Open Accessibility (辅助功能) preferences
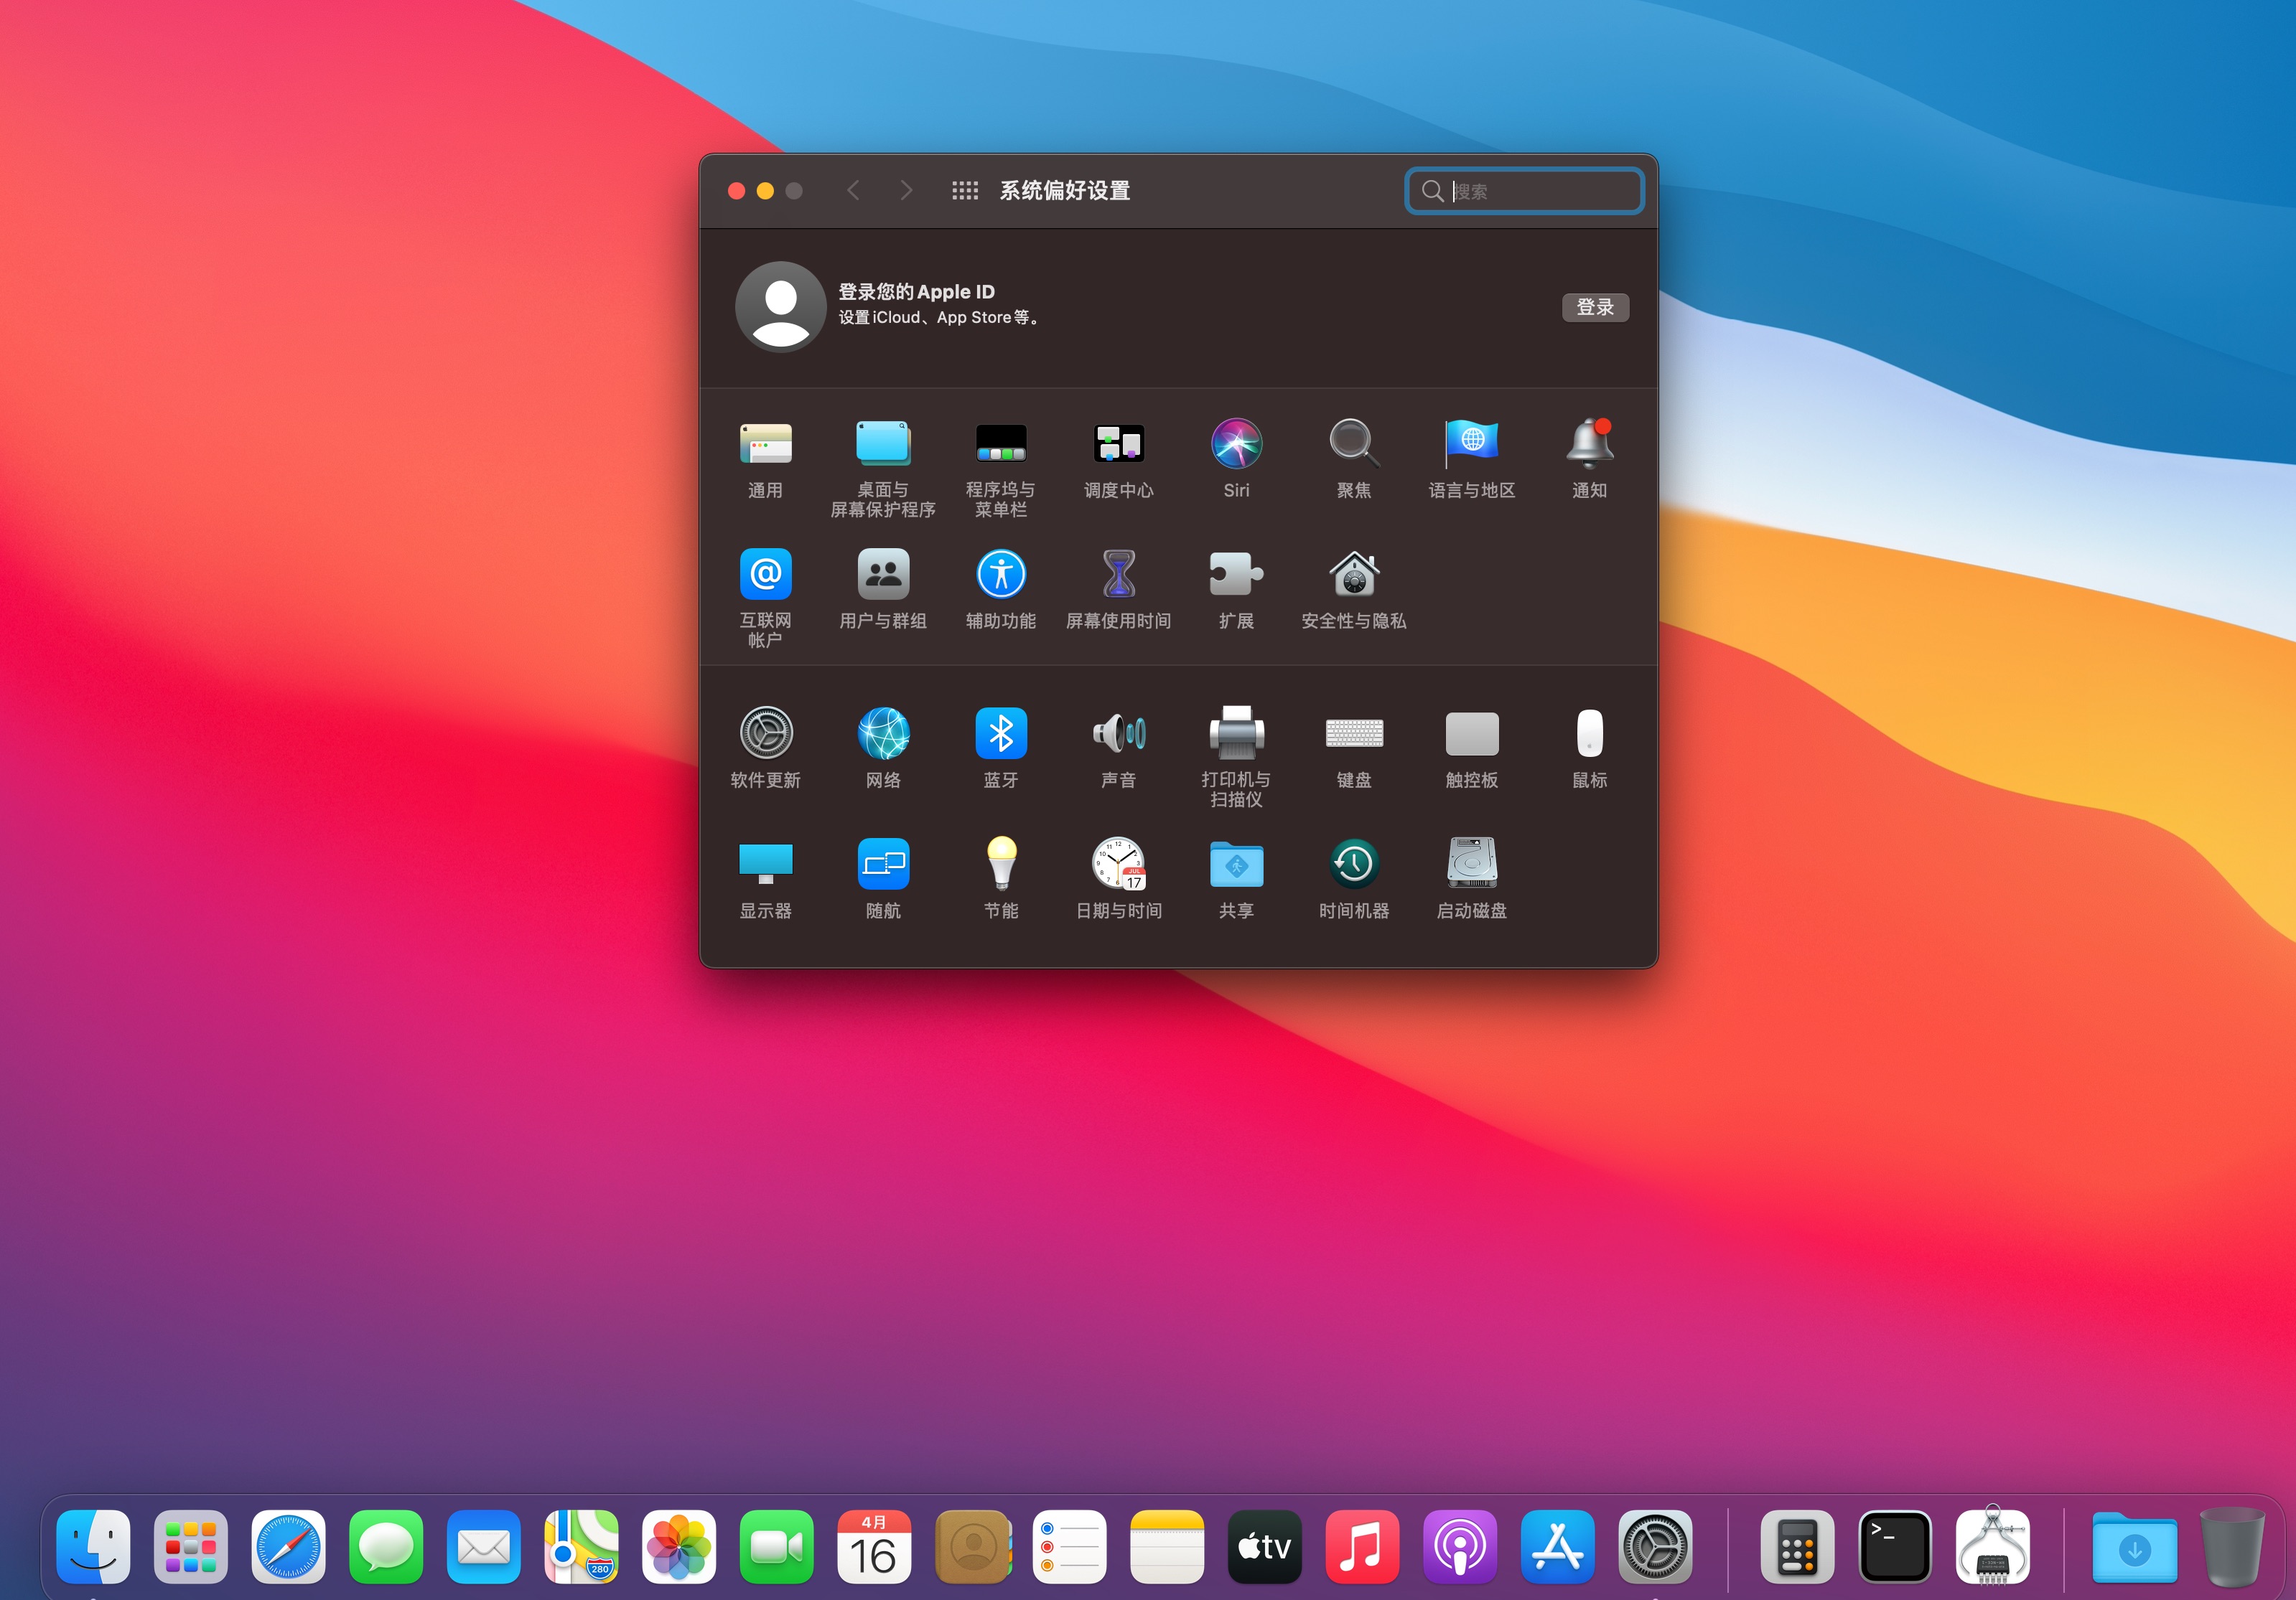Screen dimensions: 2296x1600 point(1000,575)
